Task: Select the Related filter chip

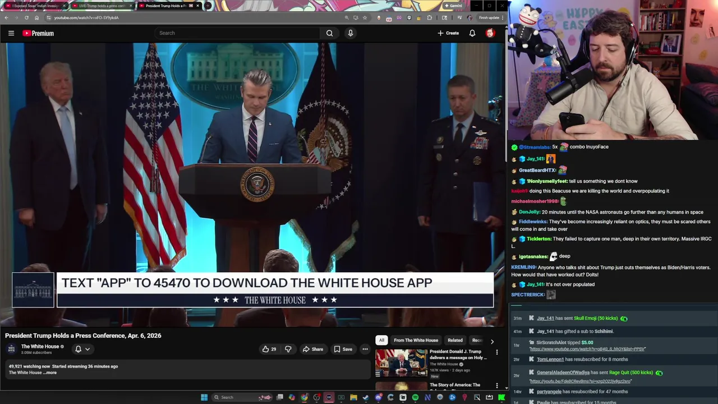Action: point(455,340)
